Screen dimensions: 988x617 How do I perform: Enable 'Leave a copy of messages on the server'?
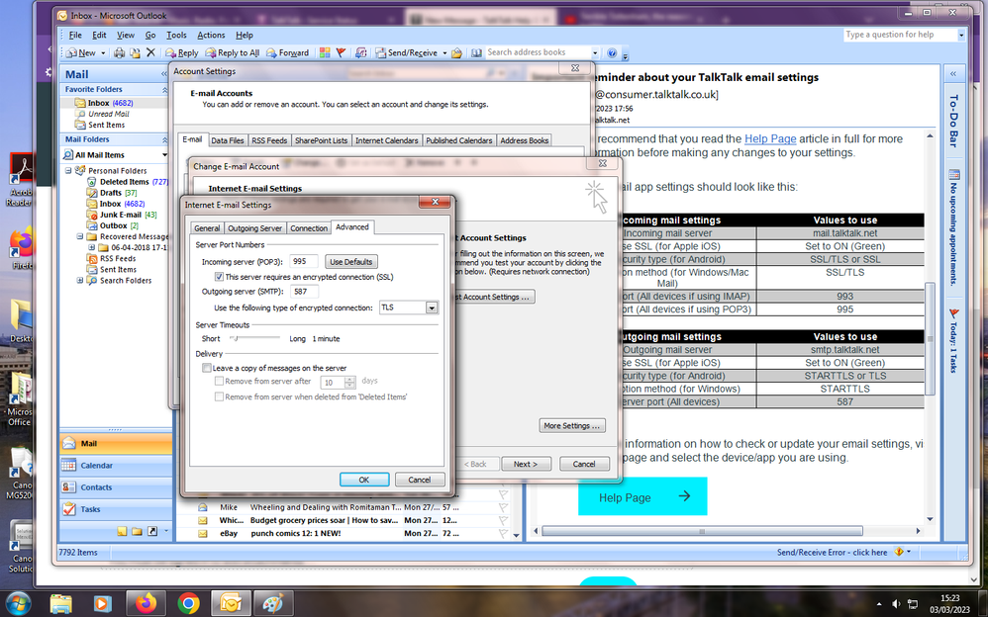pyautogui.click(x=206, y=368)
